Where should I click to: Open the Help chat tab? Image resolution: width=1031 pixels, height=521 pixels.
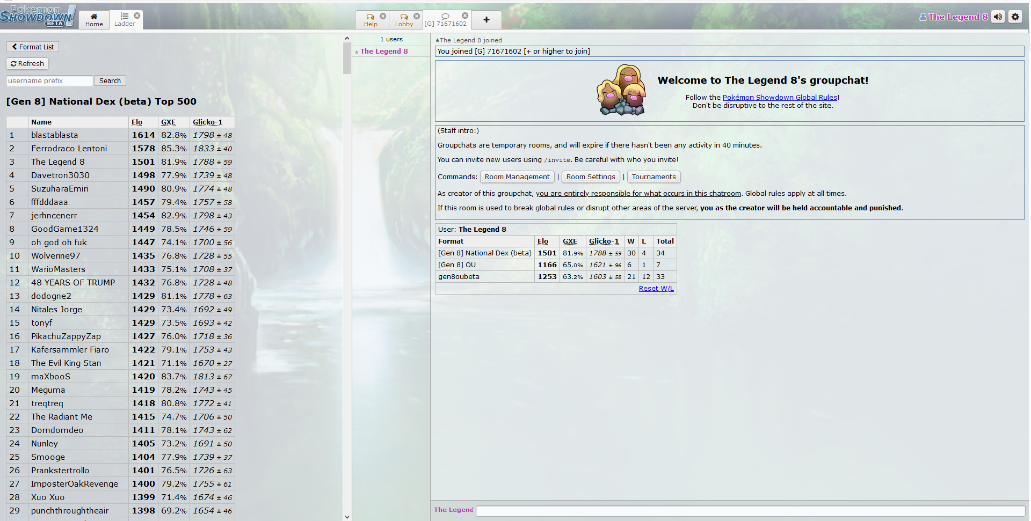pos(371,20)
